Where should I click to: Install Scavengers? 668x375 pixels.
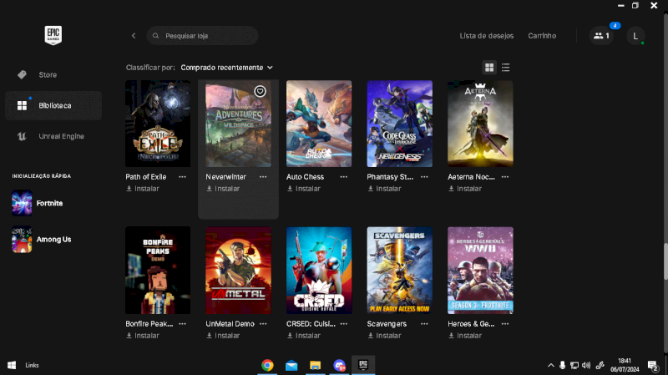pyautogui.click(x=384, y=336)
